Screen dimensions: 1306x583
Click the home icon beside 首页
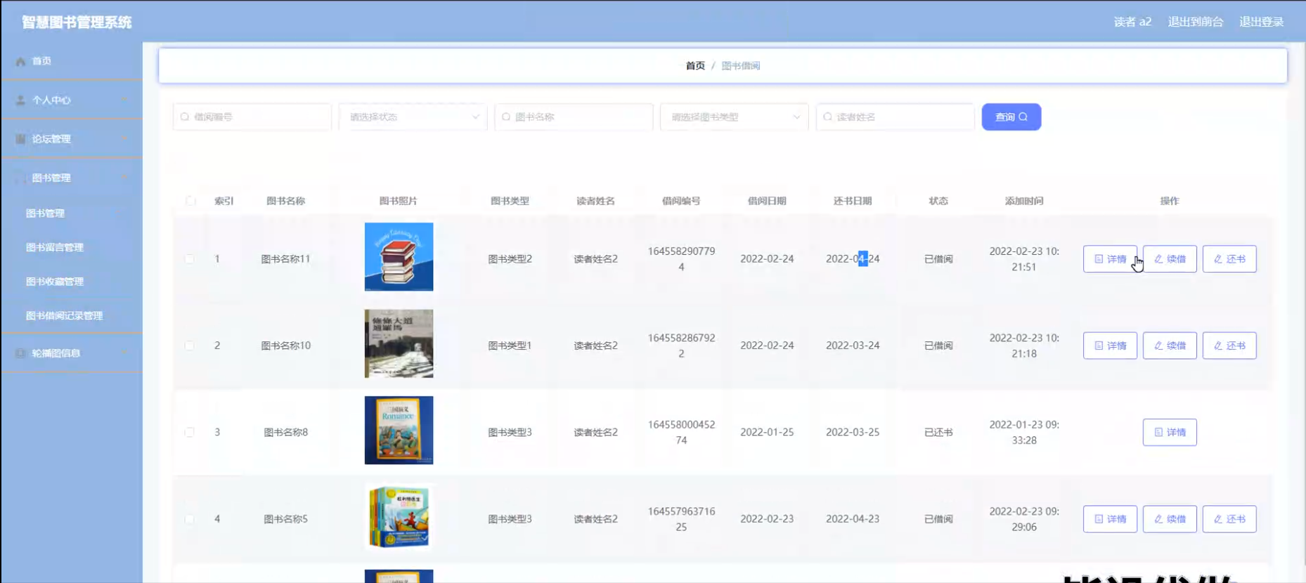coord(20,61)
